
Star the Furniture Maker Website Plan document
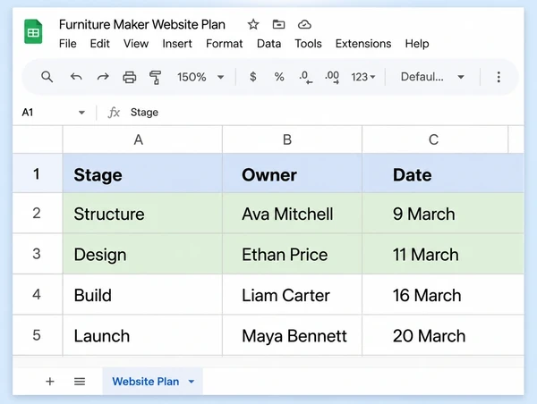[x=253, y=25]
